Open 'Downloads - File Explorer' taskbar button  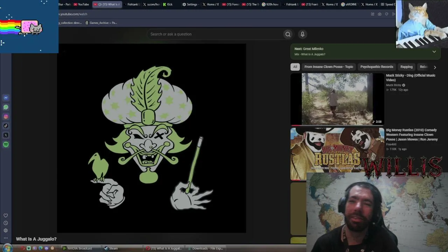[x=205, y=248]
